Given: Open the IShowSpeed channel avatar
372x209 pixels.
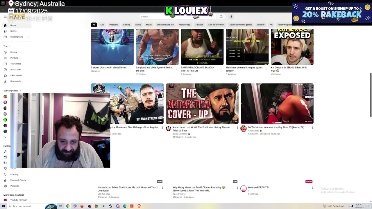Looking at the screenshot, I should pos(244,129).
